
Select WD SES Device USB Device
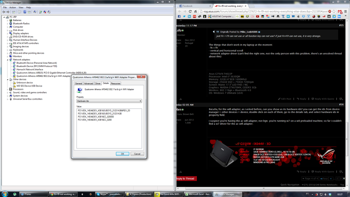(29, 86)
